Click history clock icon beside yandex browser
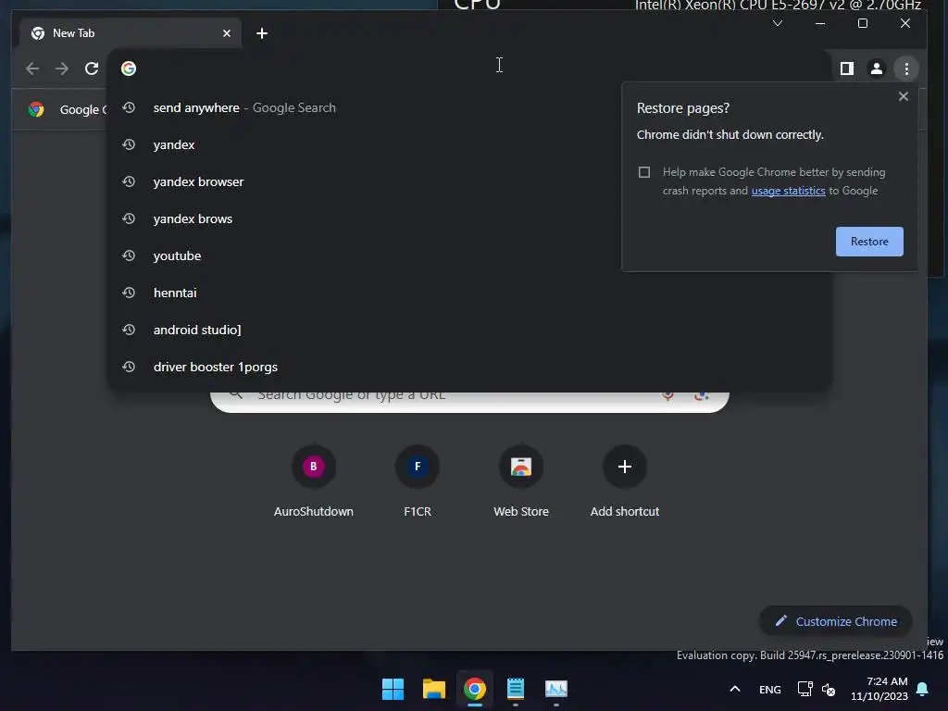The width and height of the screenshot is (948, 711). [128, 181]
